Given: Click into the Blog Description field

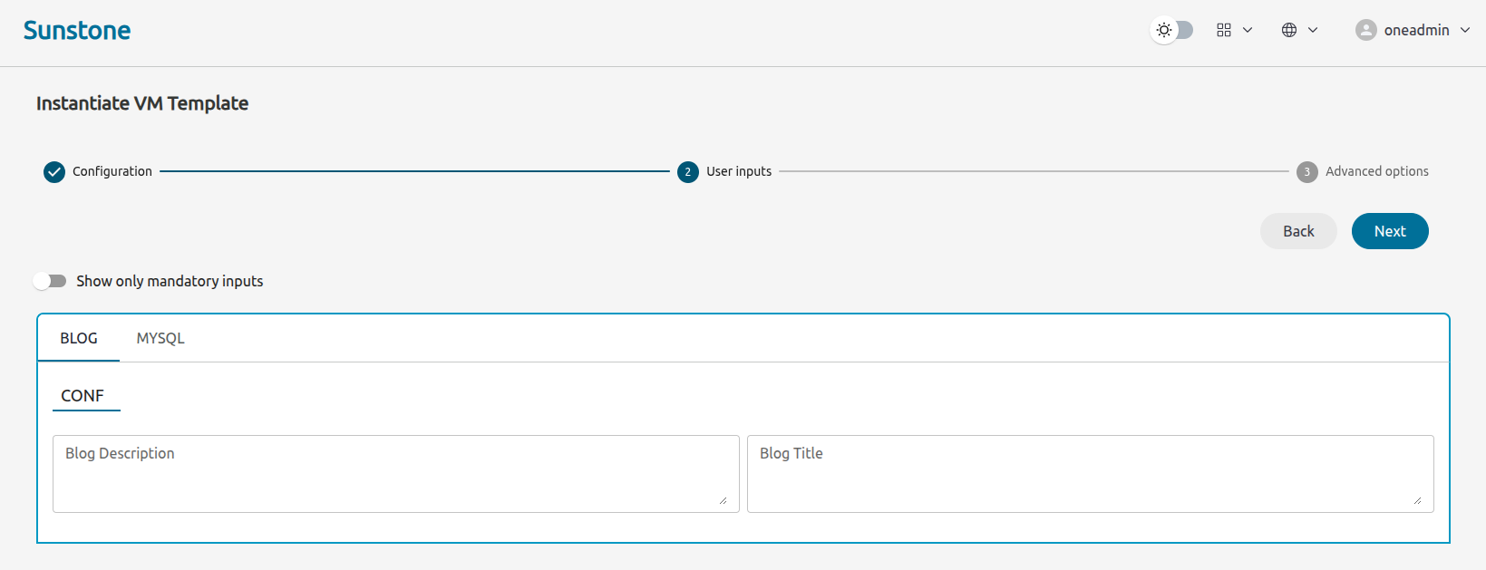Looking at the screenshot, I should pyautogui.click(x=395, y=474).
